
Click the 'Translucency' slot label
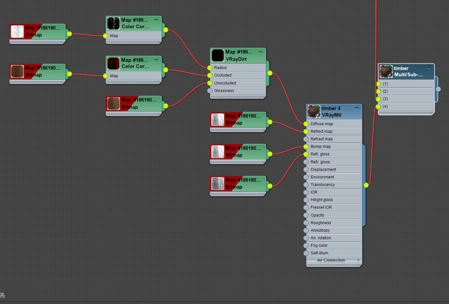pyautogui.click(x=323, y=185)
